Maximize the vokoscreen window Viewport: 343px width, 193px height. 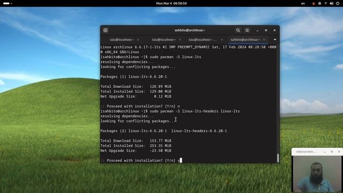(x=332, y=152)
